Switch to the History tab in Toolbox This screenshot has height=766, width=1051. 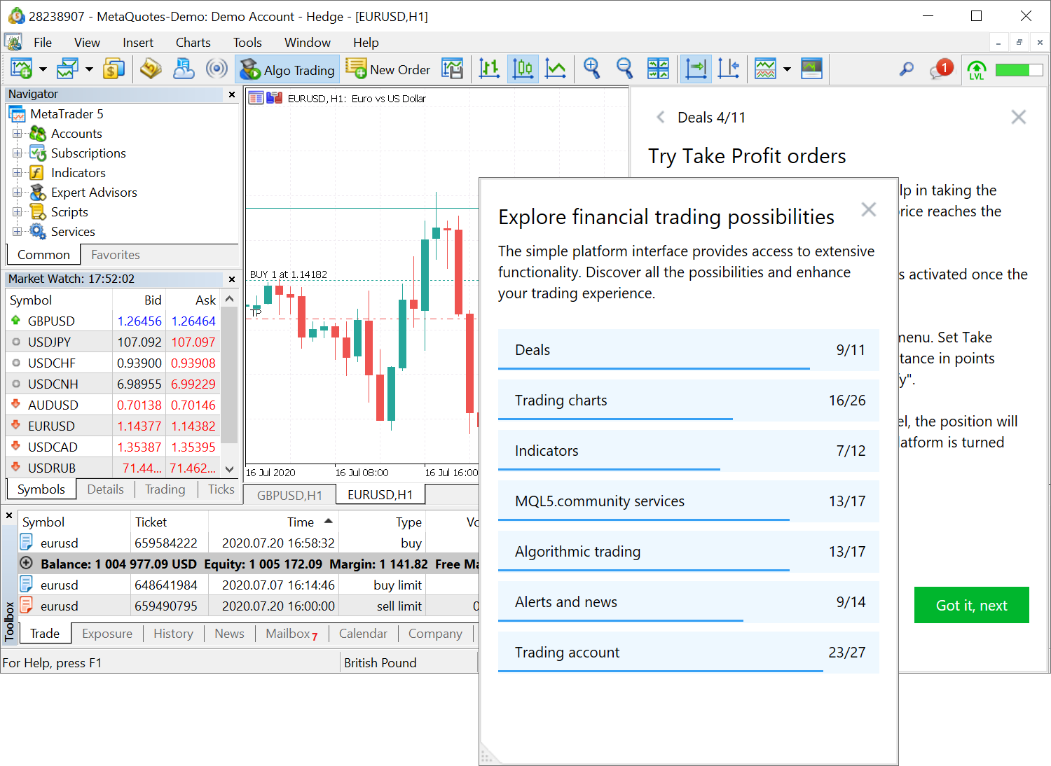coord(173,634)
